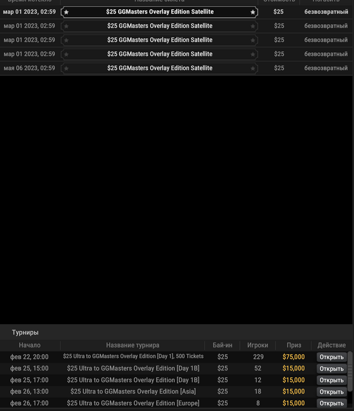Open the фев 25, 17:00 tournament with Открыть

tap(332, 380)
